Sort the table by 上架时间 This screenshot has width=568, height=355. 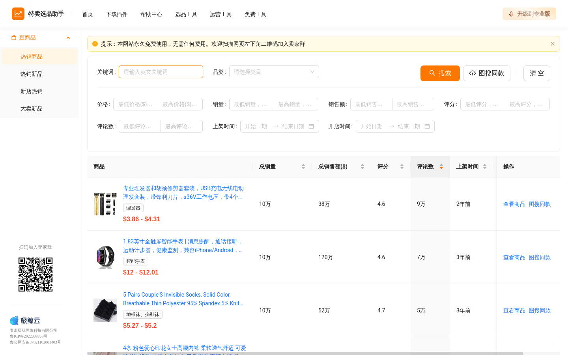coord(485,166)
